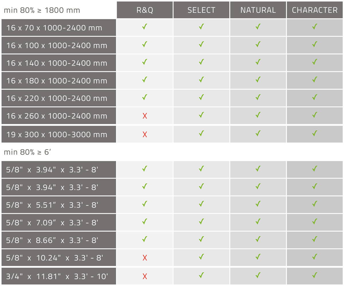This screenshot has width=344, height=286.
Task: Click the red X in 3/4" x 11.81" row
Action: [x=145, y=276]
